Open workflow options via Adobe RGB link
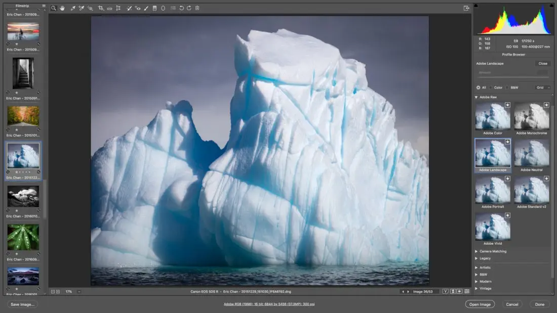Screen dimensions: 557x313 coord(269,303)
